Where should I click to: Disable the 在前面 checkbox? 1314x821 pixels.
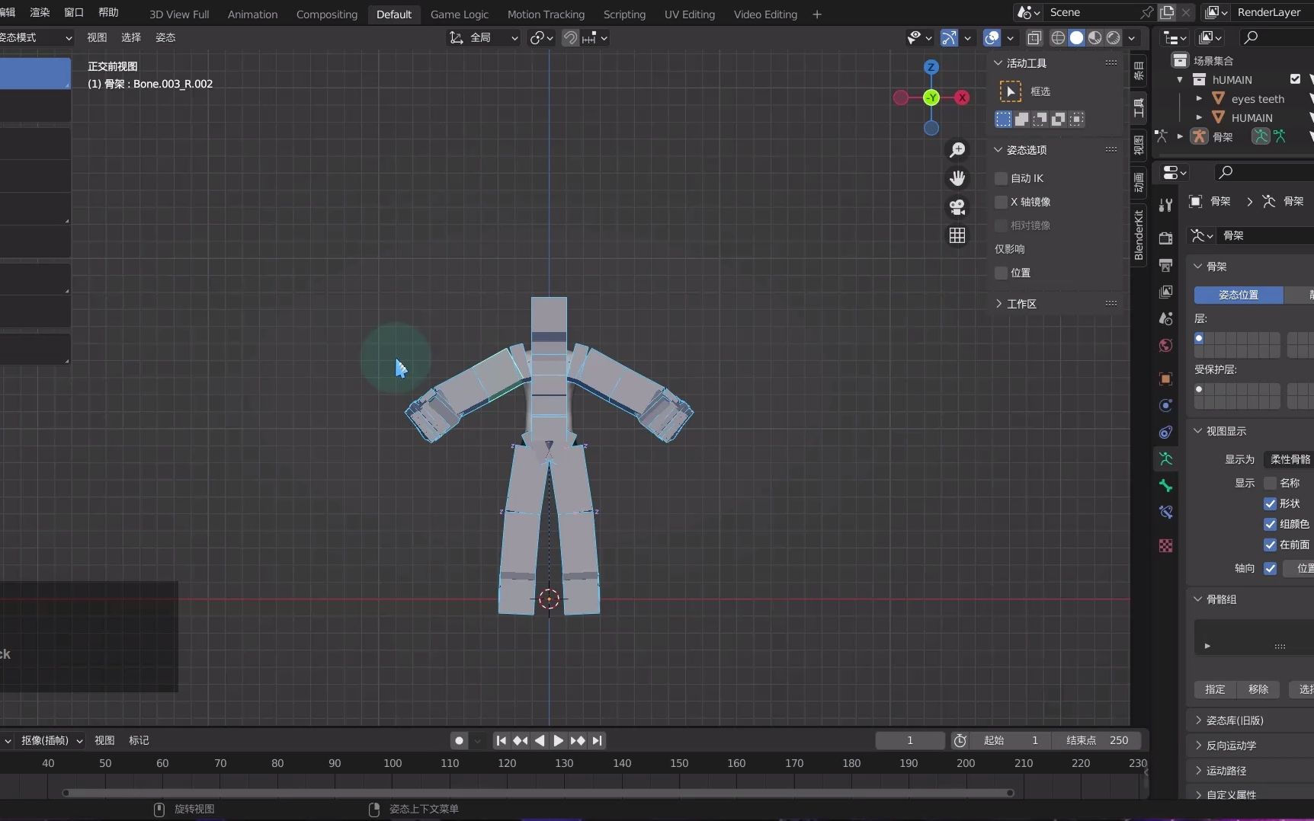[x=1271, y=545]
